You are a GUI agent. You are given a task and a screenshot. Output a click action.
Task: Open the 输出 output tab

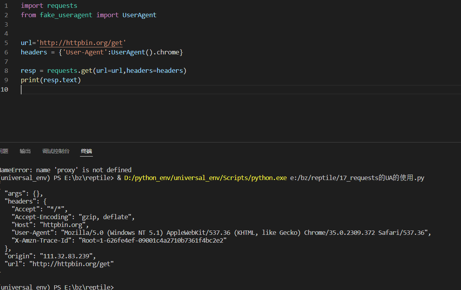(x=25, y=151)
